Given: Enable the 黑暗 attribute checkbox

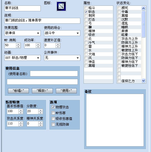Looking at the screenshot, I should pos(86,66).
